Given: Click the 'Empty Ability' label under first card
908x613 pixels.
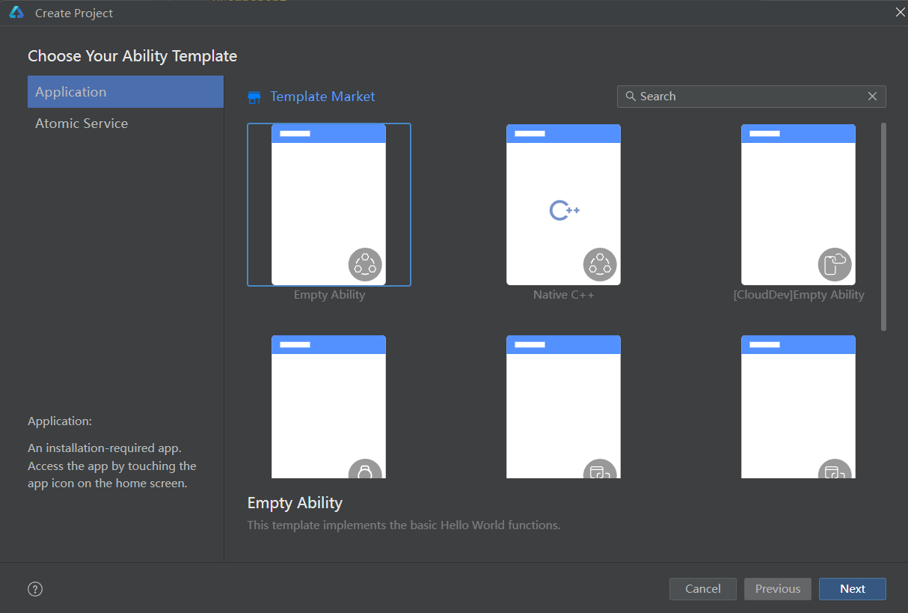Looking at the screenshot, I should (329, 295).
